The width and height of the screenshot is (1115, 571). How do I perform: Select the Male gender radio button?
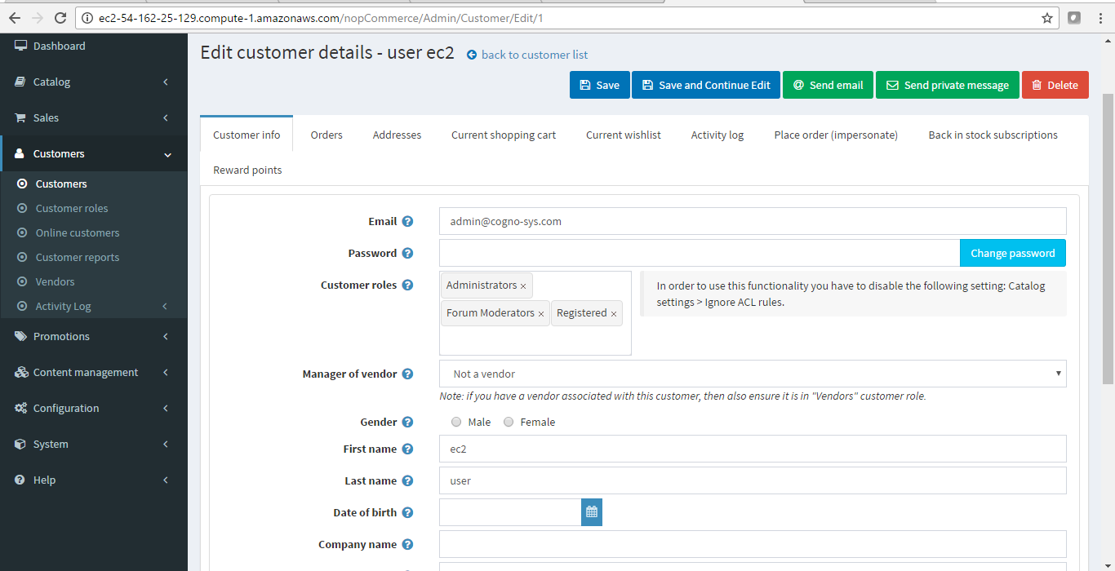click(x=456, y=422)
